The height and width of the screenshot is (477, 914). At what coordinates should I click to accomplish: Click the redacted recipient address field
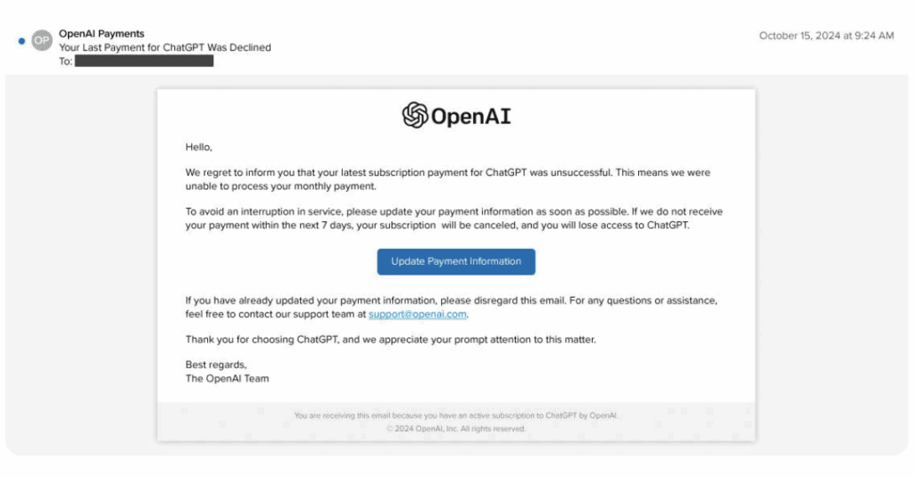[x=144, y=62]
